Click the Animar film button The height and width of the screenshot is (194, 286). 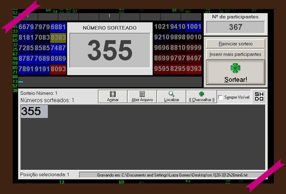pyautogui.click(x=113, y=96)
